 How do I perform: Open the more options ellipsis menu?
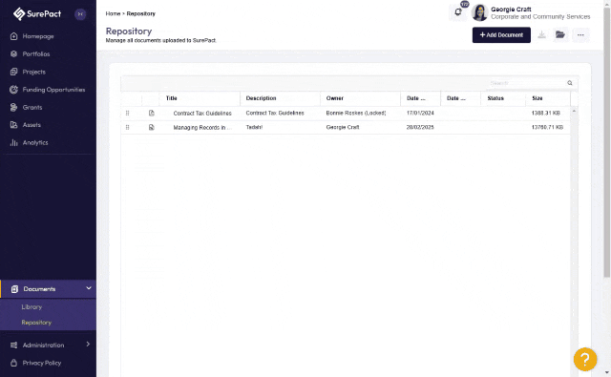[x=580, y=35]
